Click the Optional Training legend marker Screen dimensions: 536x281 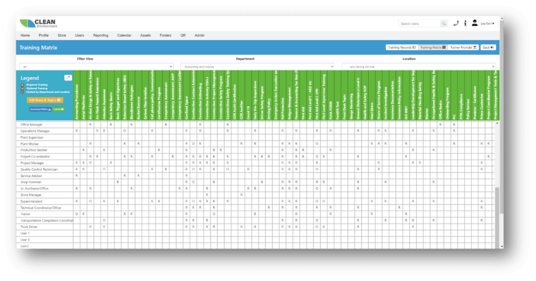tap(22, 87)
